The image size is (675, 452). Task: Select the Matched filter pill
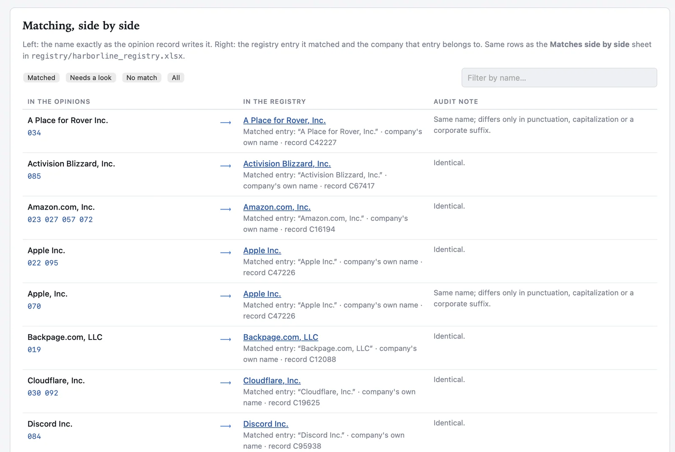[41, 78]
